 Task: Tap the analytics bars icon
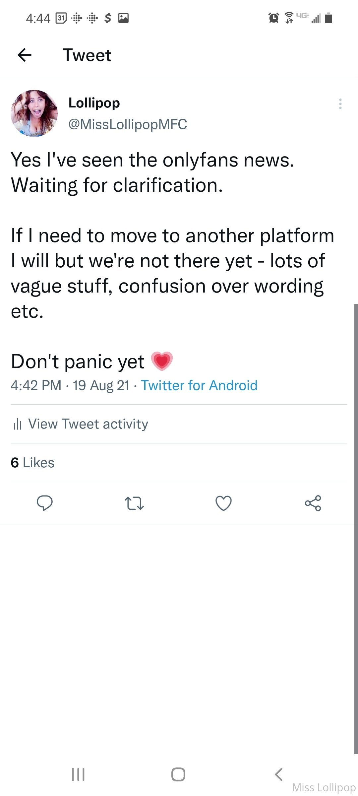18,424
